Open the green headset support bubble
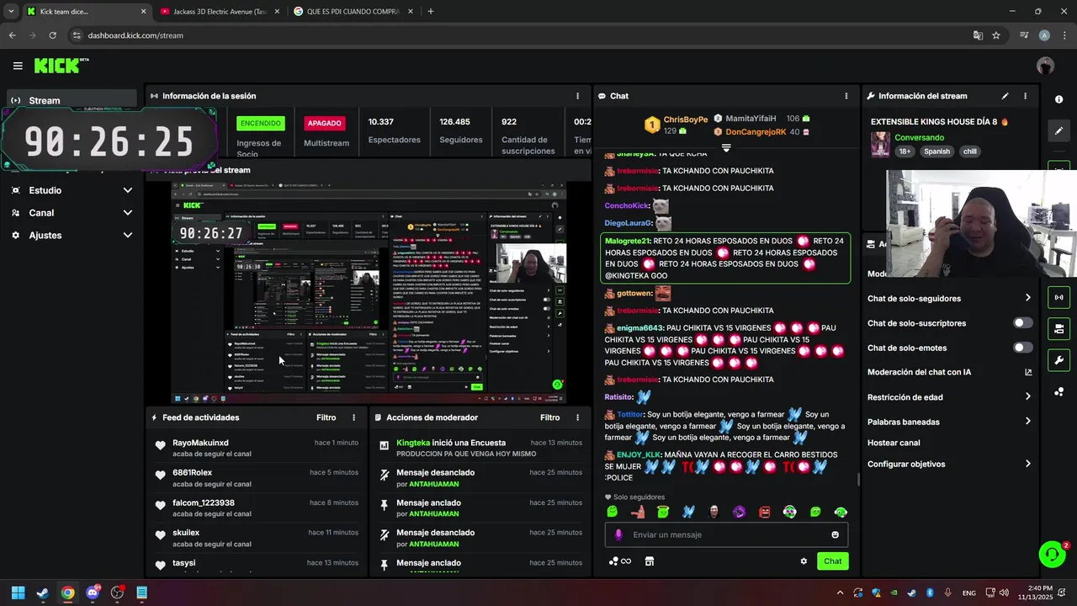 pos(1052,554)
